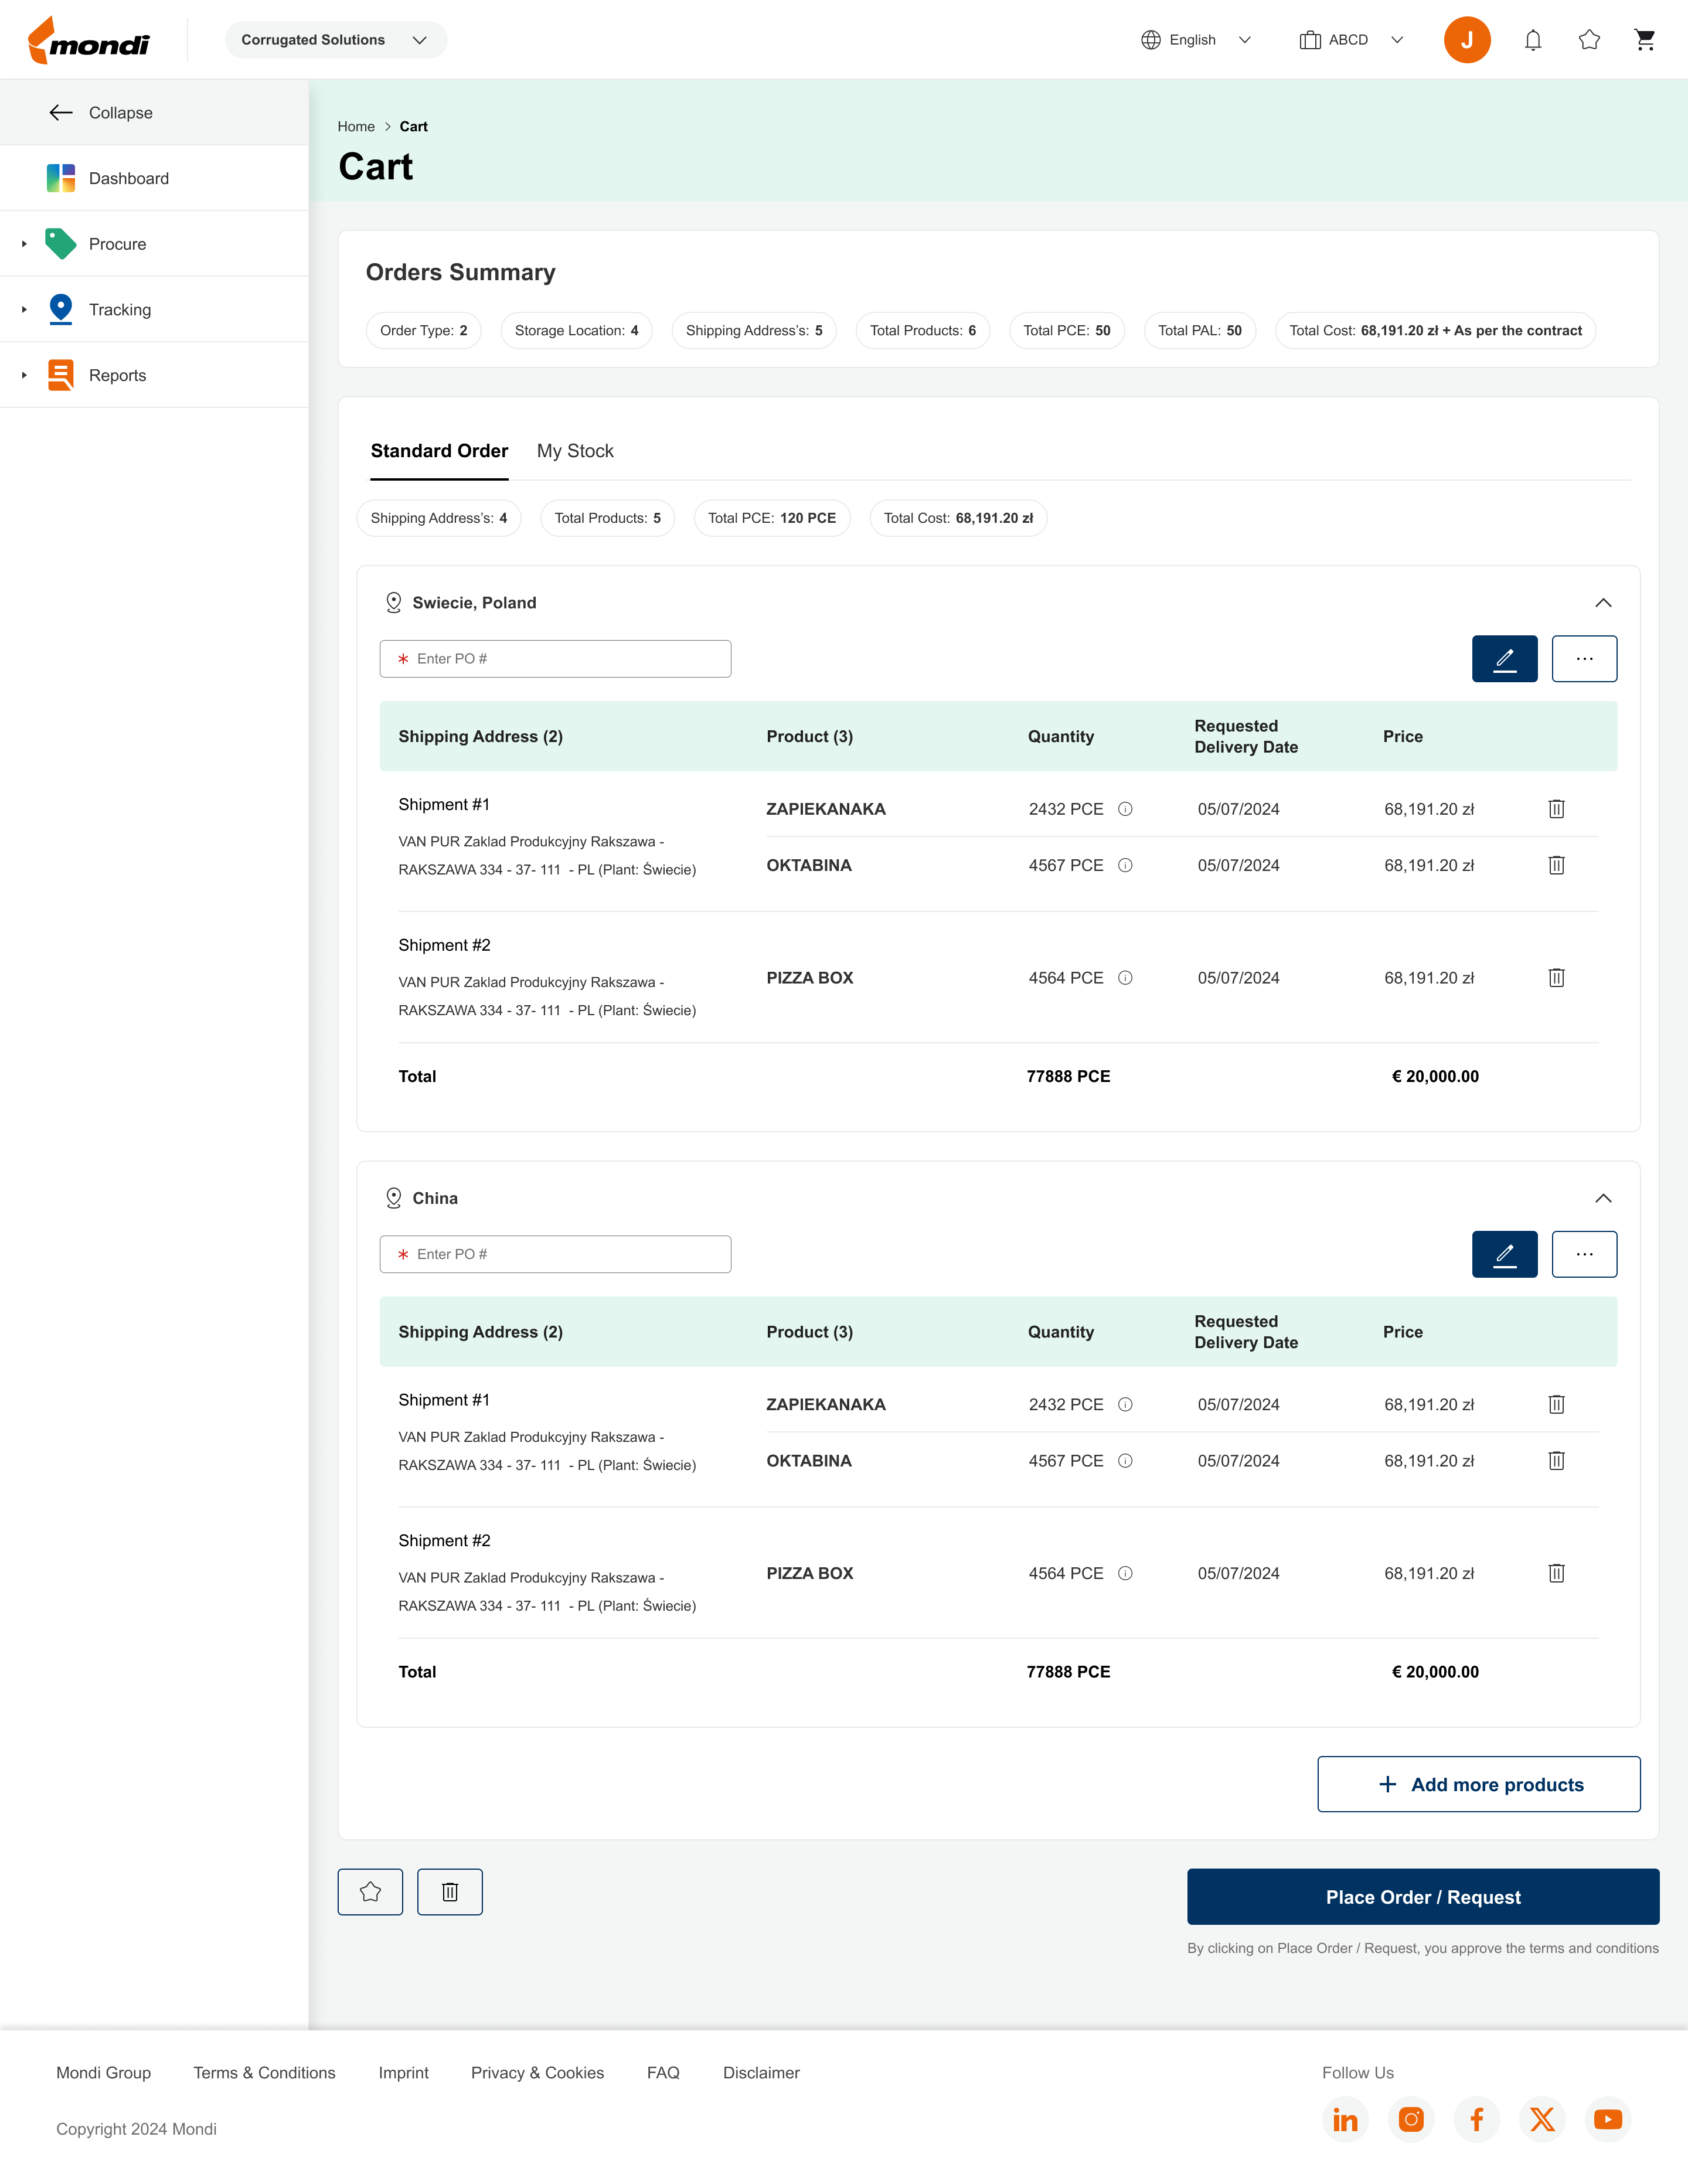Viewport: 1688px width, 2171px height.
Task: Focus PO number field for Swiecie, Poland
Action: 554,658
